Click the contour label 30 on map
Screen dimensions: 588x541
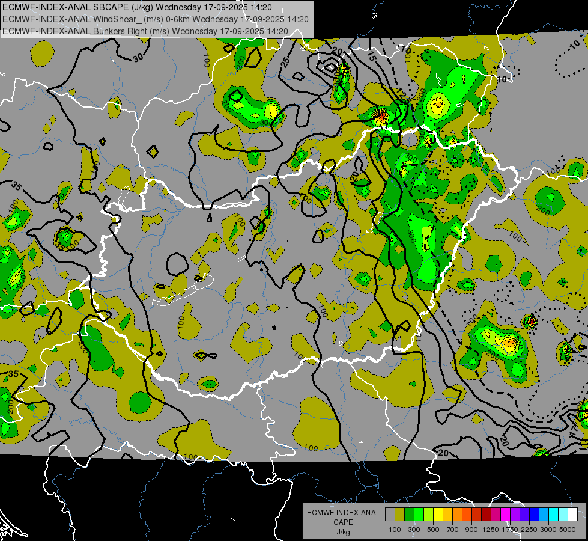(x=138, y=58)
